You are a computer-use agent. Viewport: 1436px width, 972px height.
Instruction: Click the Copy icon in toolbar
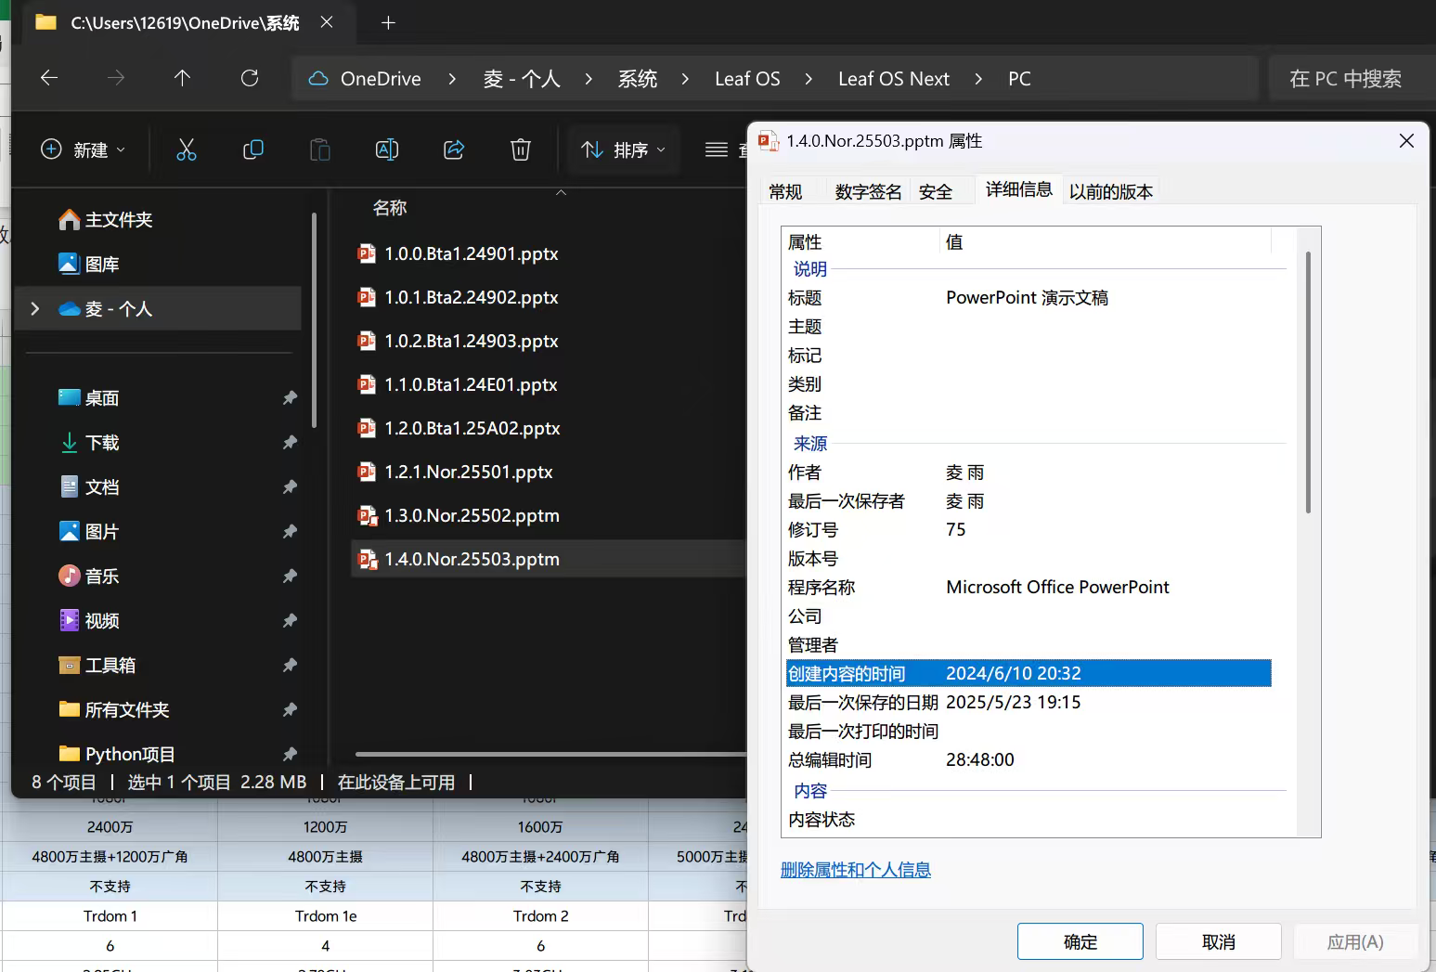(252, 149)
